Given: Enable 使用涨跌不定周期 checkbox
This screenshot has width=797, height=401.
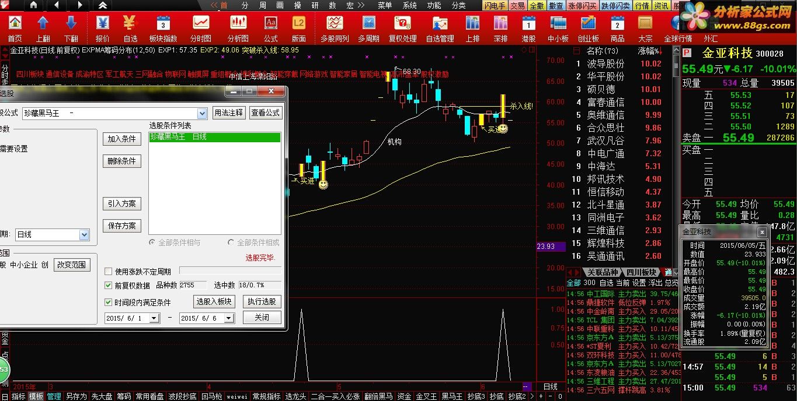Looking at the screenshot, I should pos(108,272).
